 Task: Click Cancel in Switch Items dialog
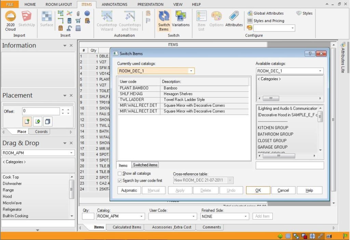coord(283,190)
